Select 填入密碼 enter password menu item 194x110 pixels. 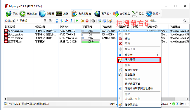pos(139,60)
